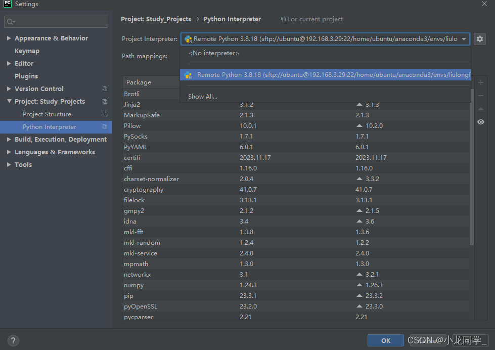Click the OK button
495x350 pixels.
point(385,340)
